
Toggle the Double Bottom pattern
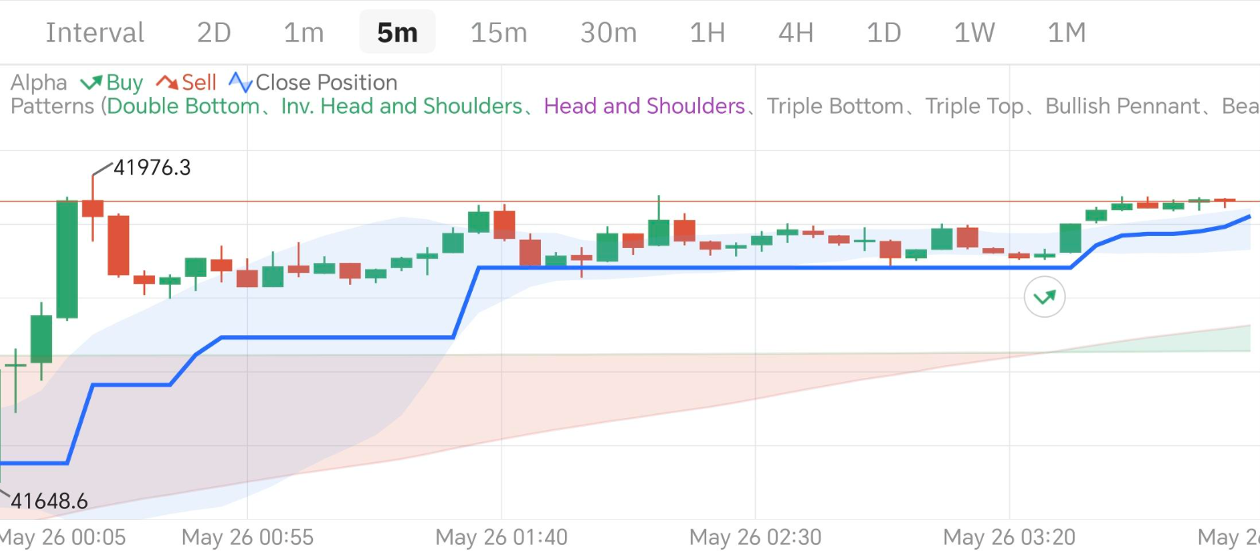[x=183, y=107]
